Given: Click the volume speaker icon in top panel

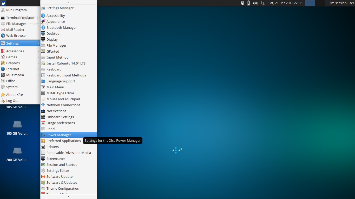Looking at the screenshot, I should click(255, 3).
